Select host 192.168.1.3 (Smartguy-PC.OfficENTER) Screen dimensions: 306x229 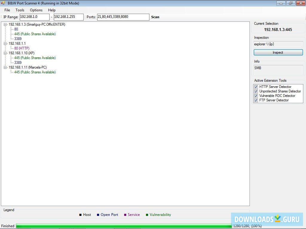(x=37, y=24)
